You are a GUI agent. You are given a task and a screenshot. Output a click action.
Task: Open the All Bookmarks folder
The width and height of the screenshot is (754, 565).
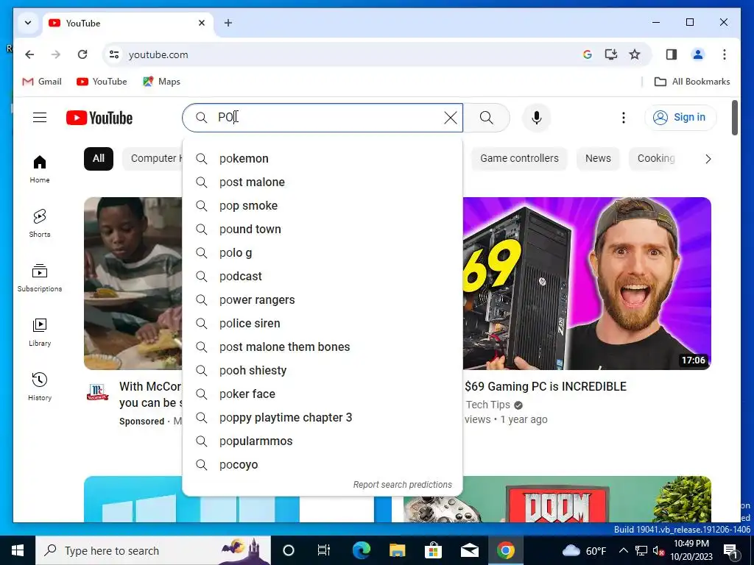coord(692,82)
